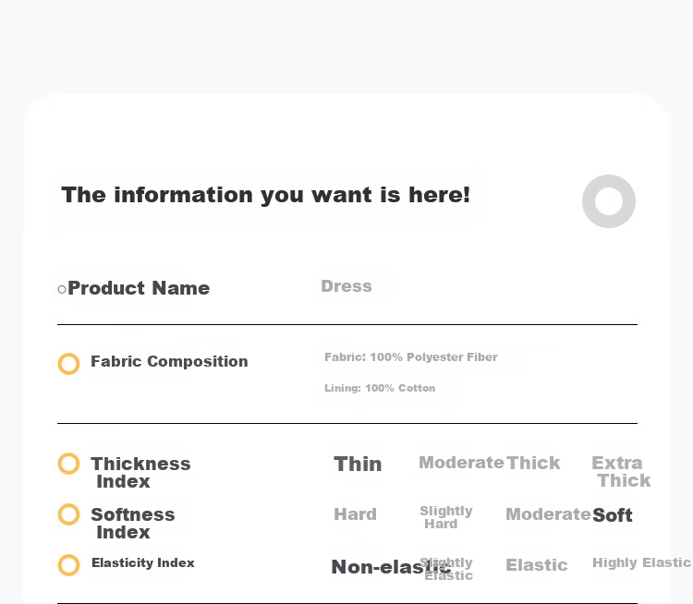Click the 'Thickness Index' label

click(x=140, y=472)
